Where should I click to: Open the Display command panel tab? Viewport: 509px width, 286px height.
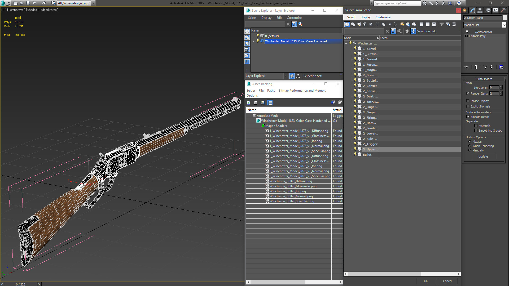pos(495,10)
